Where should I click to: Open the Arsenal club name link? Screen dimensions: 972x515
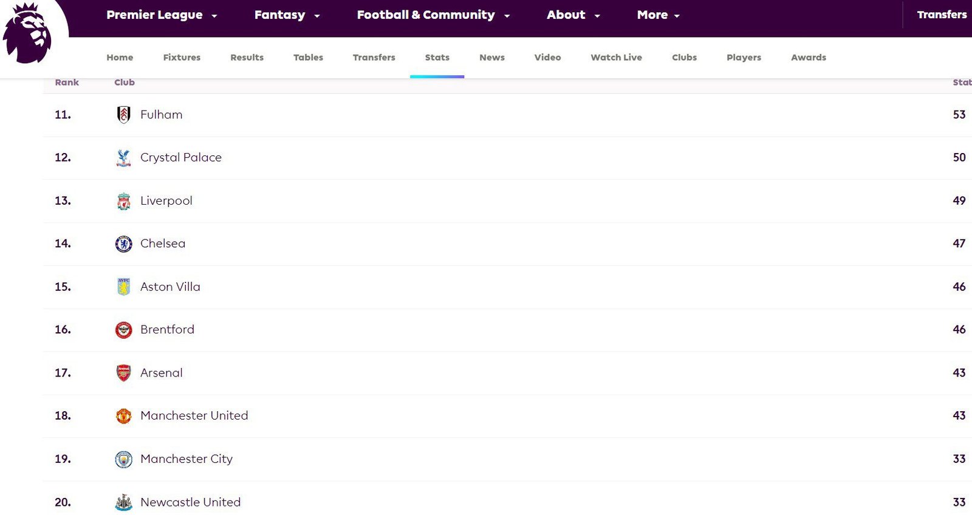(161, 373)
